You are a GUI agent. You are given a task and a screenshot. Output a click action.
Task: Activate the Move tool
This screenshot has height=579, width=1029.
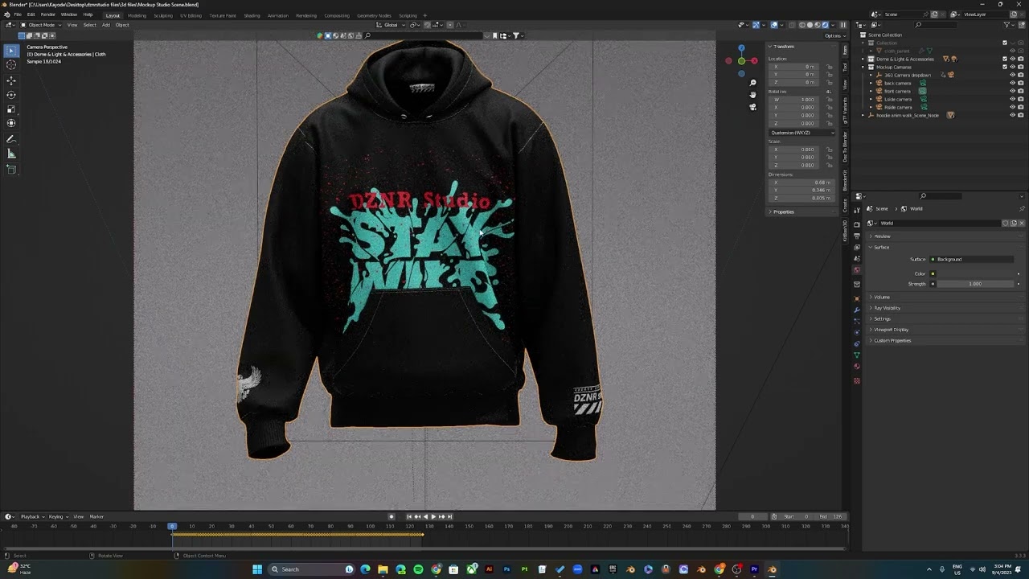(x=11, y=80)
